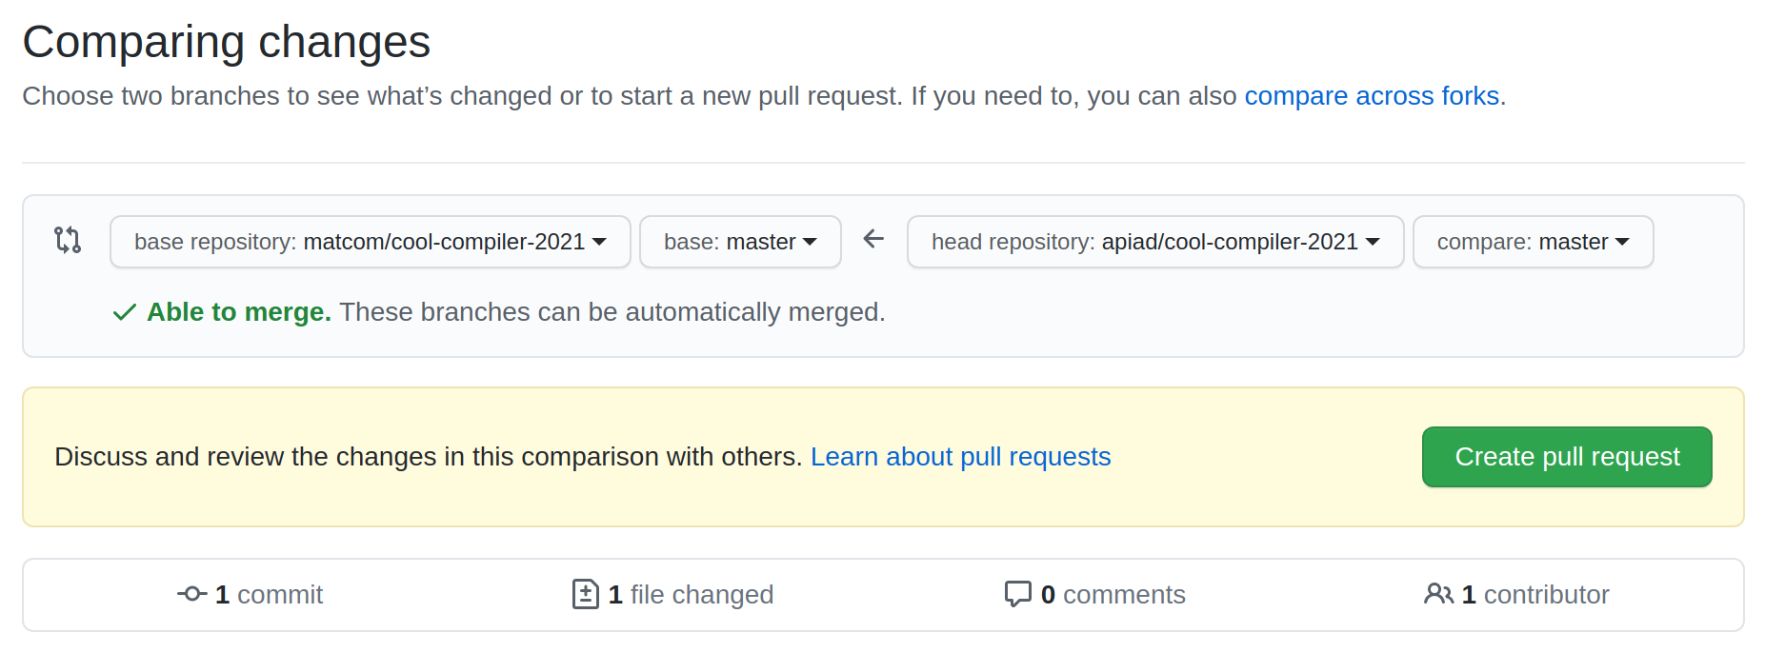Show the 1 commit tab
The image size is (1765, 653).
251,595
